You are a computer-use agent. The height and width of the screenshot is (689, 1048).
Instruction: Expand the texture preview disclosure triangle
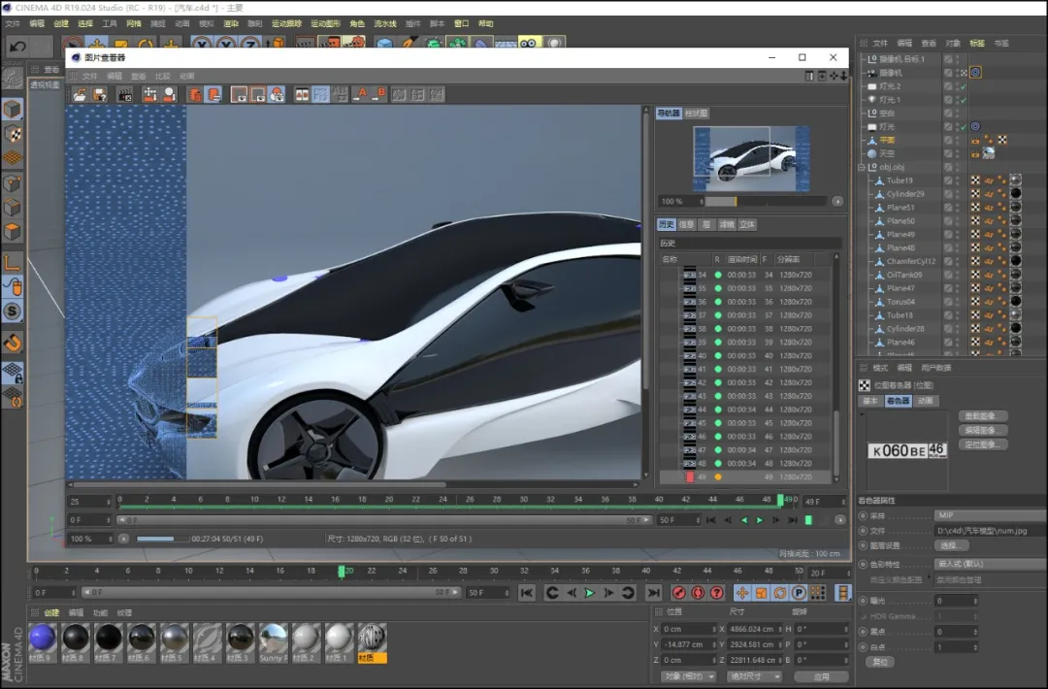(863, 415)
